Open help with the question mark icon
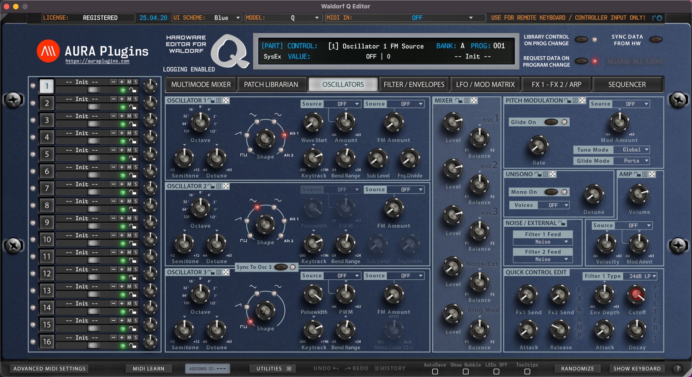 [x=678, y=369]
